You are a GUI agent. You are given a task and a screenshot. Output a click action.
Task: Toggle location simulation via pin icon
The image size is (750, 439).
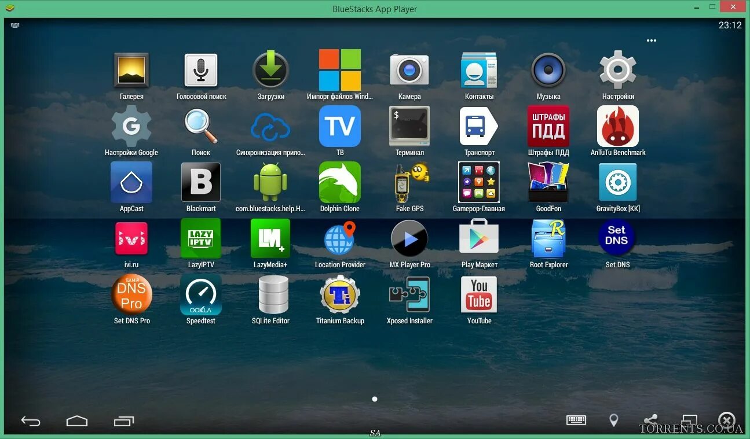(613, 420)
